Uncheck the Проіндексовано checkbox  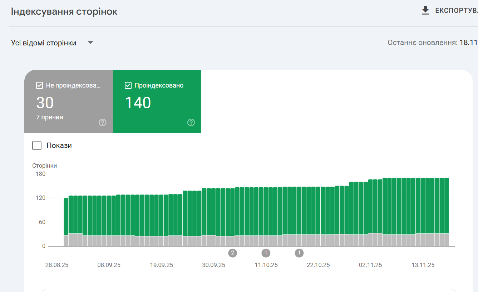[x=128, y=85]
